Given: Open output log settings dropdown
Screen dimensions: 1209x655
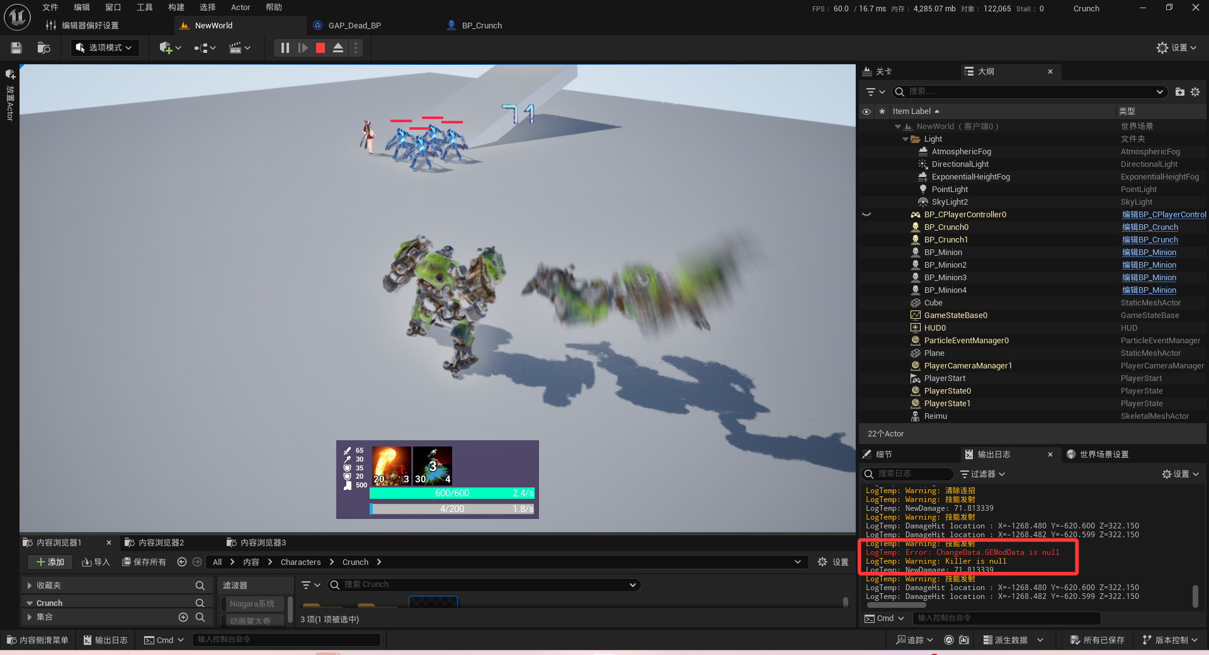Looking at the screenshot, I should [x=1180, y=474].
